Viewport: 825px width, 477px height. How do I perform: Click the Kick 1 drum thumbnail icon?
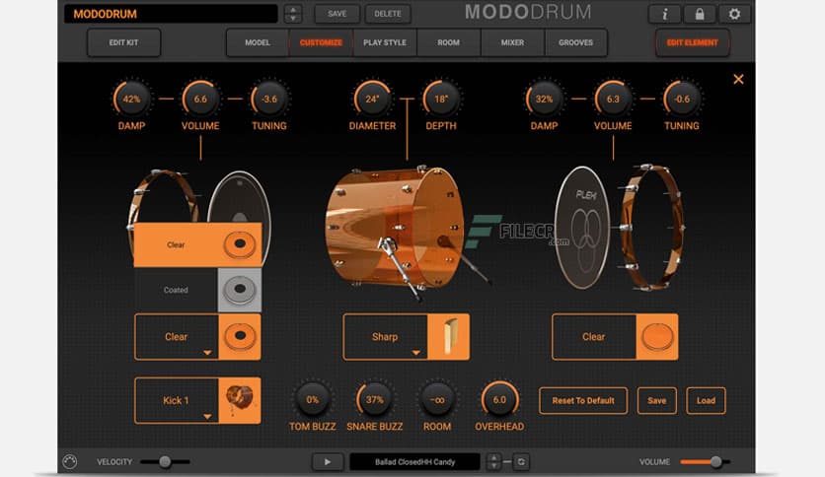240,400
